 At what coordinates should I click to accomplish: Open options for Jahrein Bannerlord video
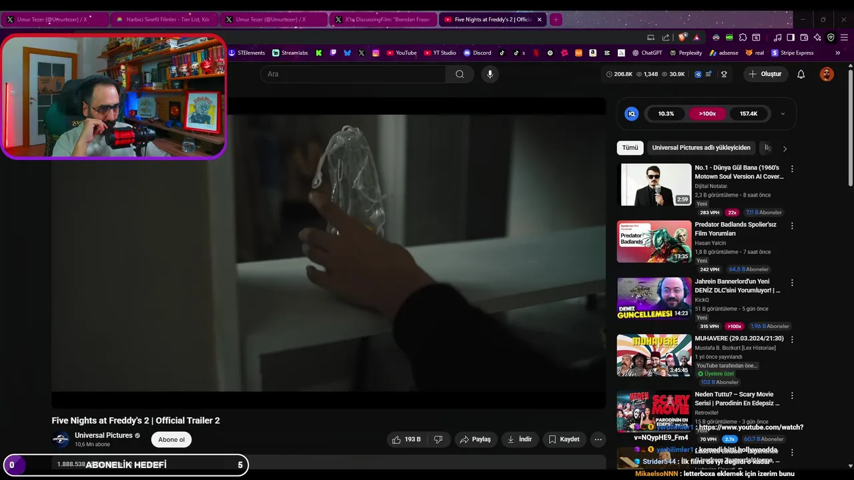792,283
